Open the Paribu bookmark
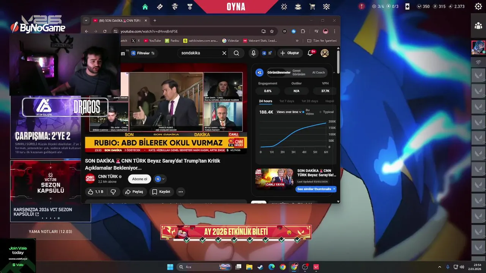486x273 pixels. tap(172, 41)
